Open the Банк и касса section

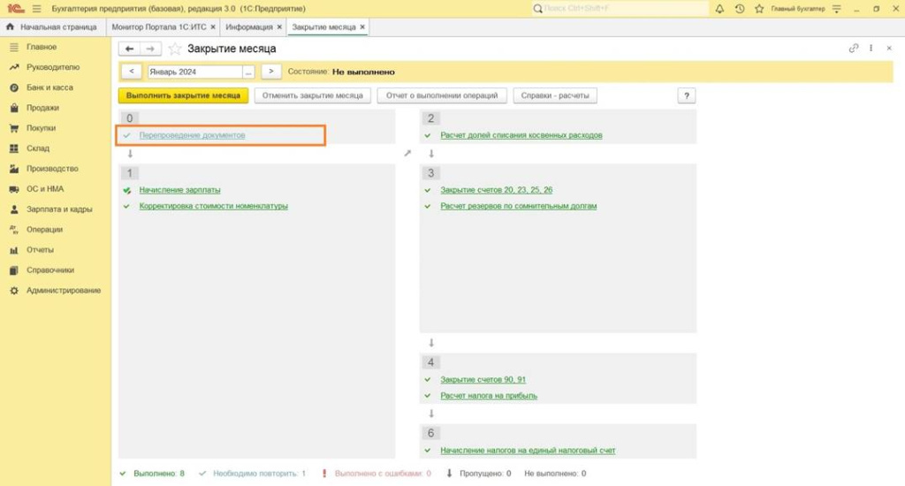coord(49,87)
